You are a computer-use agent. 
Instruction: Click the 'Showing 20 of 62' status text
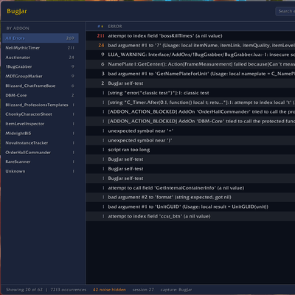[x=24, y=290]
